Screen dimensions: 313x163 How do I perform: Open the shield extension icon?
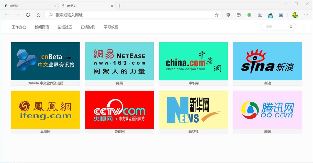(x=228, y=15)
